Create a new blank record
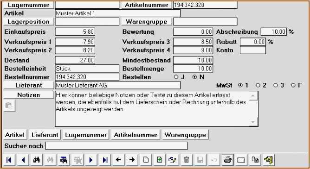The height and width of the screenshot is (169, 310). click(x=146, y=160)
